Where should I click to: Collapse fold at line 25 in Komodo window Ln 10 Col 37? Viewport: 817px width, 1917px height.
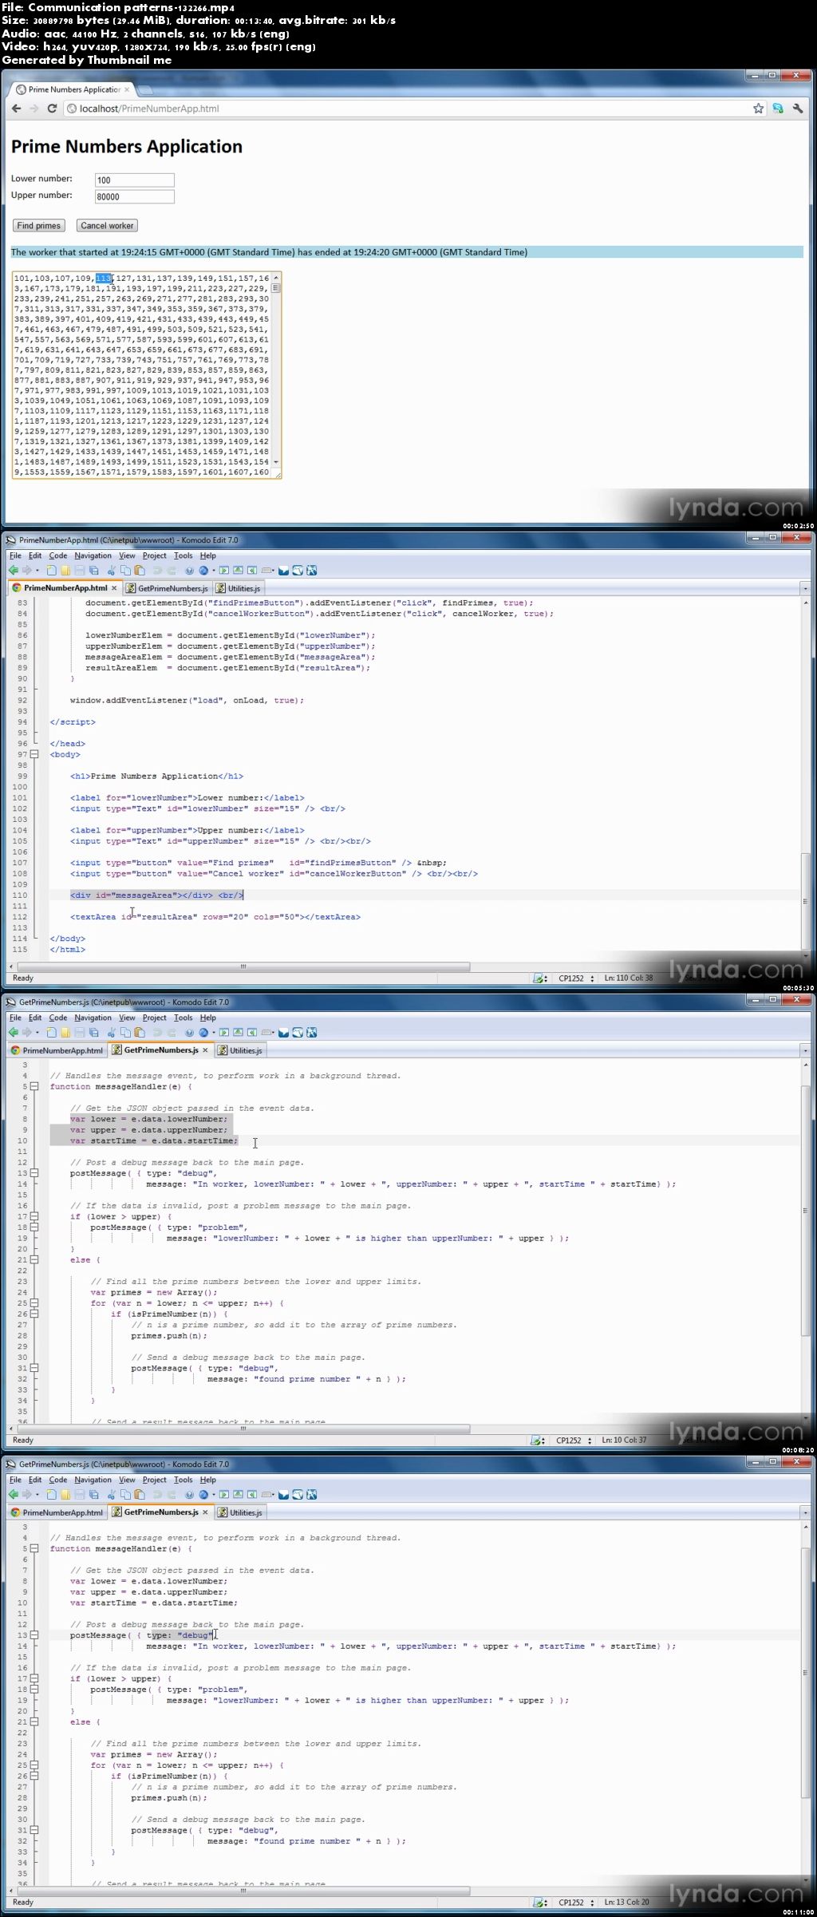pos(34,1303)
